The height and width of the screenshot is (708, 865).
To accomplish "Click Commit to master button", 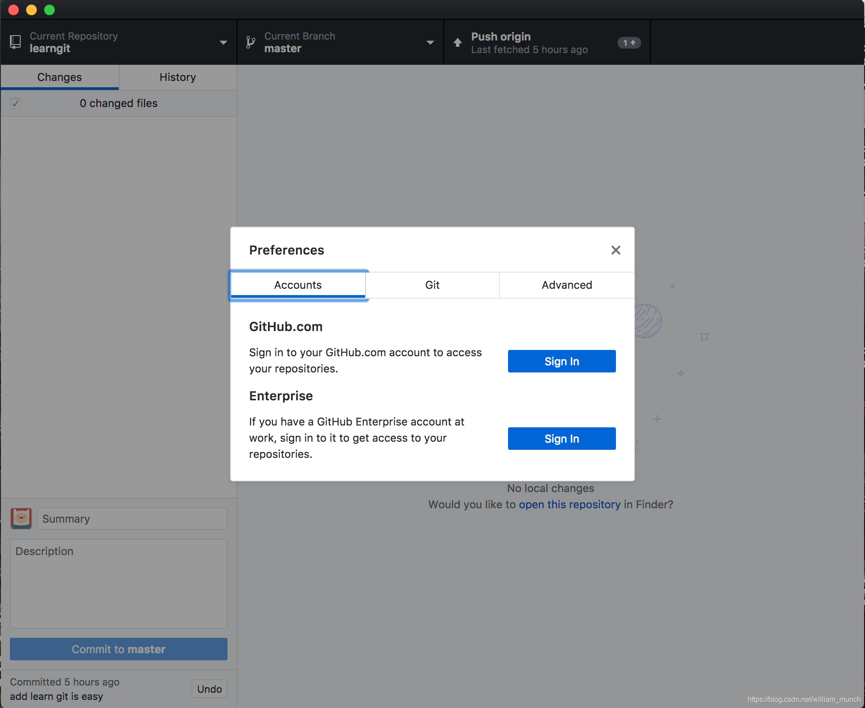I will [x=119, y=649].
